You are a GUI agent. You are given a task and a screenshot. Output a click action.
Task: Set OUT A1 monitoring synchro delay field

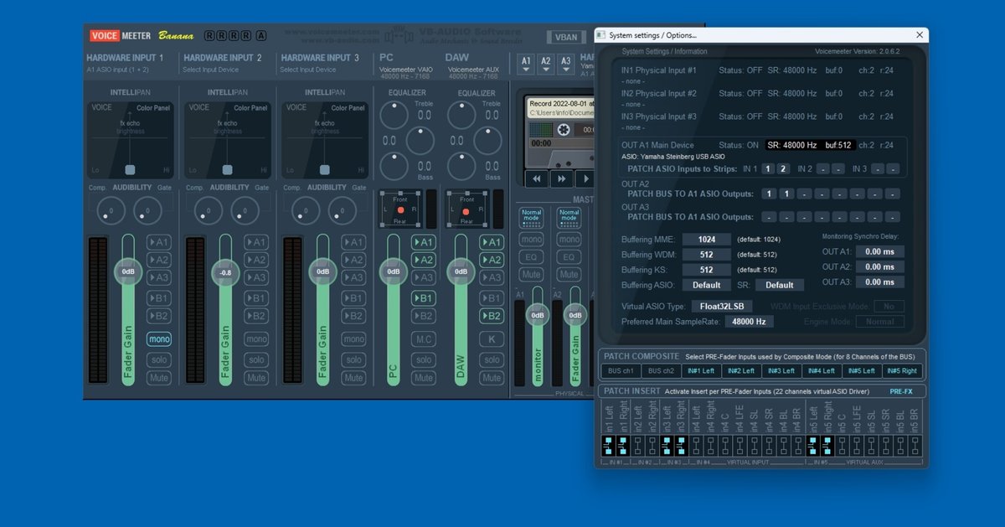click(x=879, y=251)
